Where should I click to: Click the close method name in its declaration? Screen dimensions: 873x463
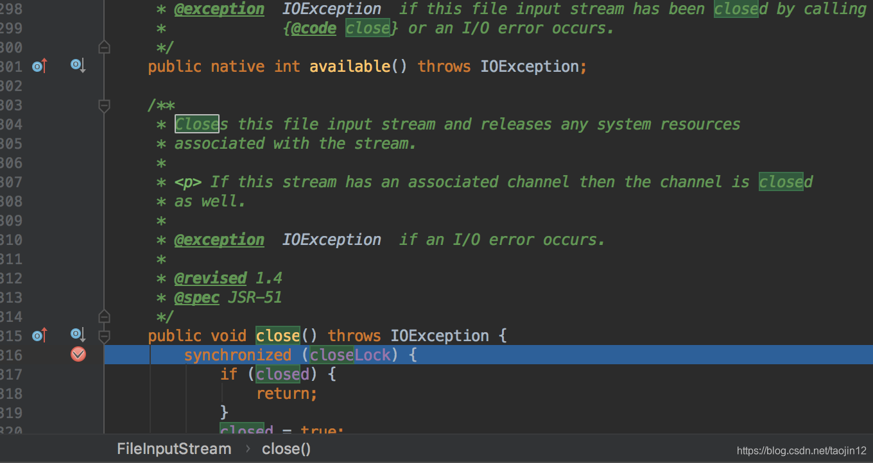tap(278, 336)
